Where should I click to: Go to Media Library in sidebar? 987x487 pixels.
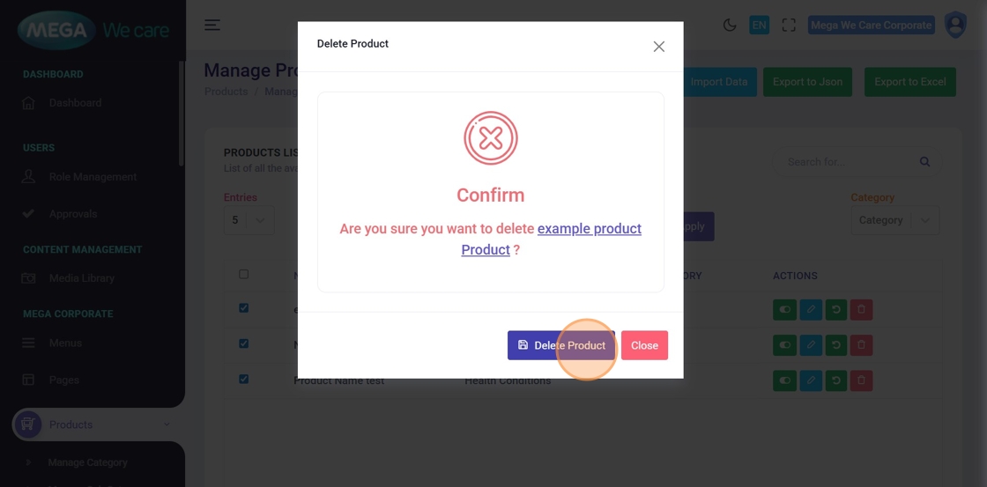(x=81, y=278)
